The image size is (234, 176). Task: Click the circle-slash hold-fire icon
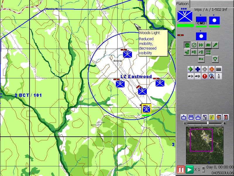(x=194, y=45)
